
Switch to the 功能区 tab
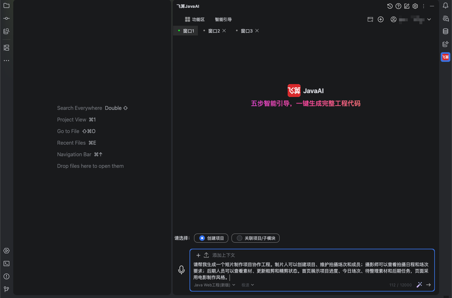coord(195,19)
